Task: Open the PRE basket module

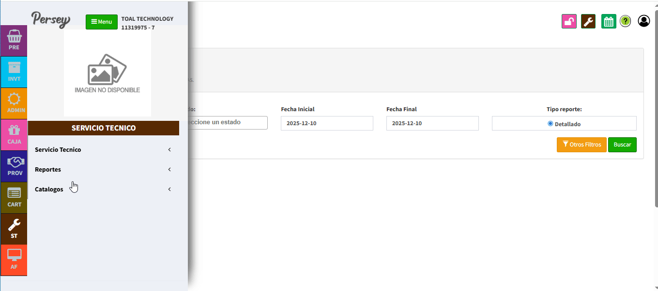Action: [14, 40]
